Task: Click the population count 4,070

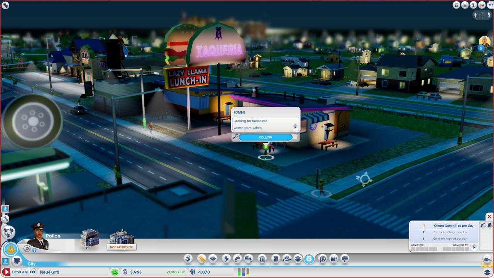Action: click(204, 272)
